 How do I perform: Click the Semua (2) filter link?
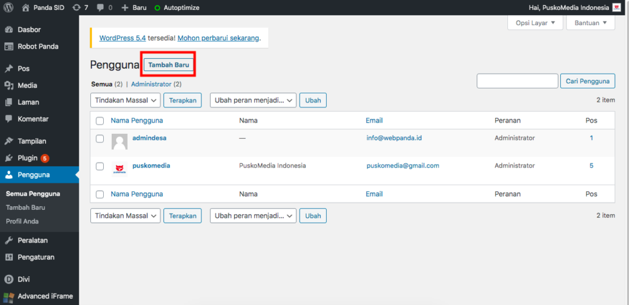[x=107, y=84]
